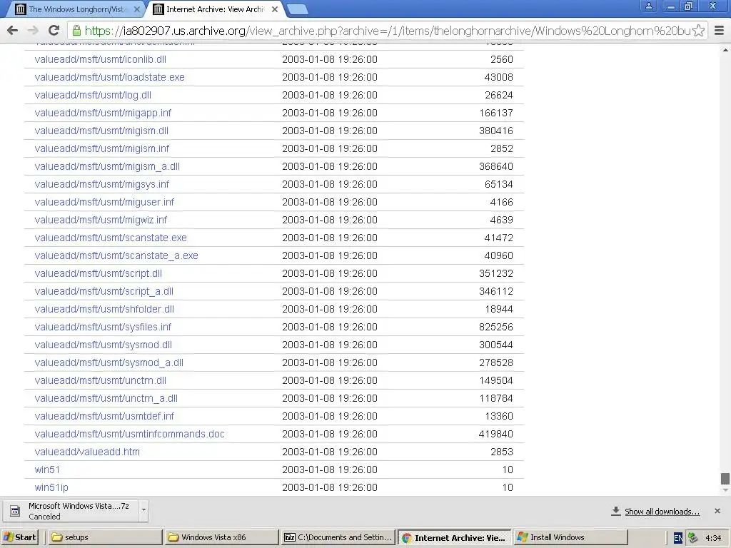This screenshot has height=548, width=731.
Task: Open valueadd/msft/usmt/sysmod.dll link
Action: pyautogui.click(x=103, y=345)
